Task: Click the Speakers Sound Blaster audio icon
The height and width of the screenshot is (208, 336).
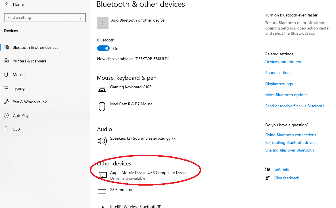Action: (x=102, y=141)
